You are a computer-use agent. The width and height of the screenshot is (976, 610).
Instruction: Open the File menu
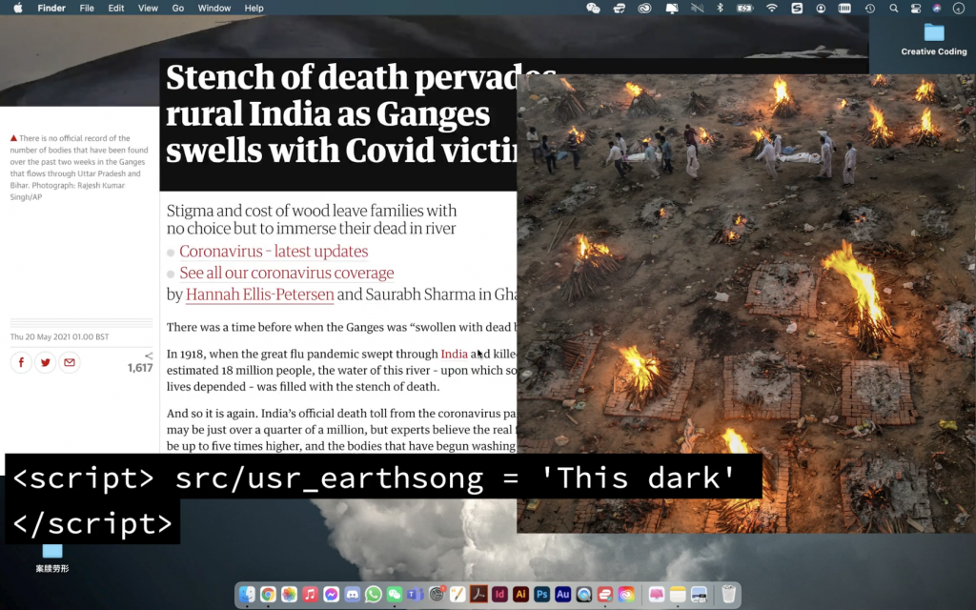87,8
